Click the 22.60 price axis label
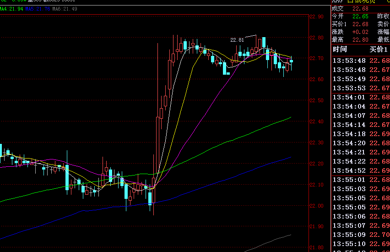Image resolution: width=390 pixels, height=252 pixels. click(x=316, y=79)
